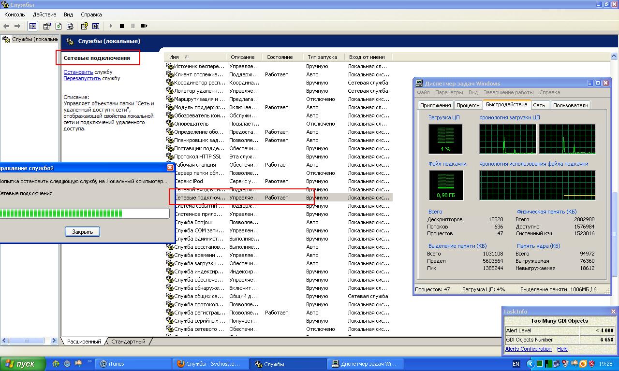619x371 pixels.
Task: Open the Alerts Configuration link in TaskInfo
Action: 528,349
